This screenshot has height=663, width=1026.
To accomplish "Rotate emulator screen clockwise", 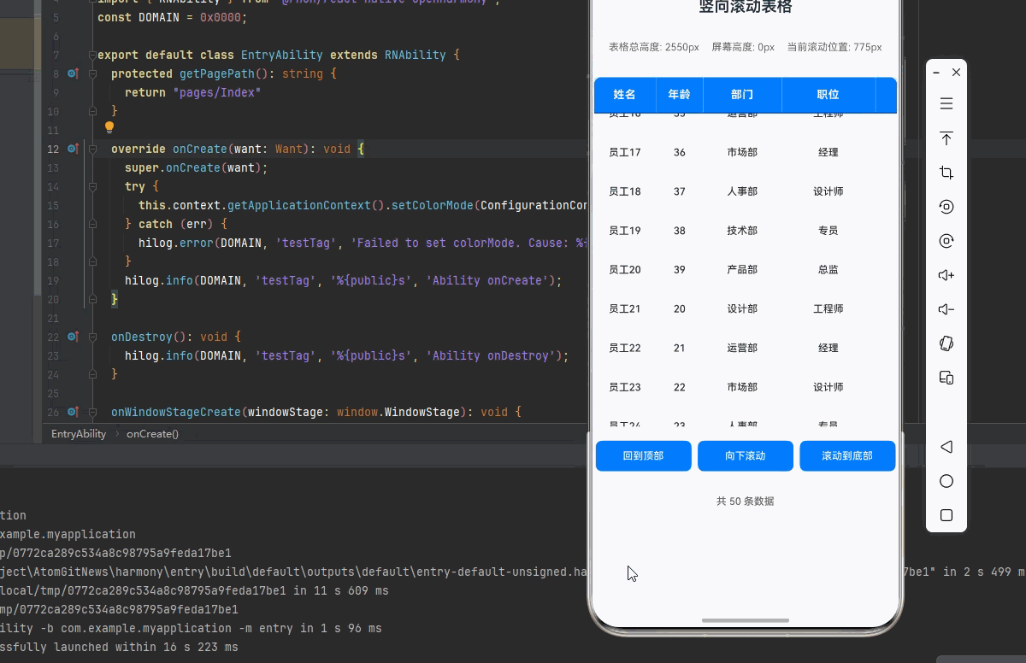I will tap(946, 241).
